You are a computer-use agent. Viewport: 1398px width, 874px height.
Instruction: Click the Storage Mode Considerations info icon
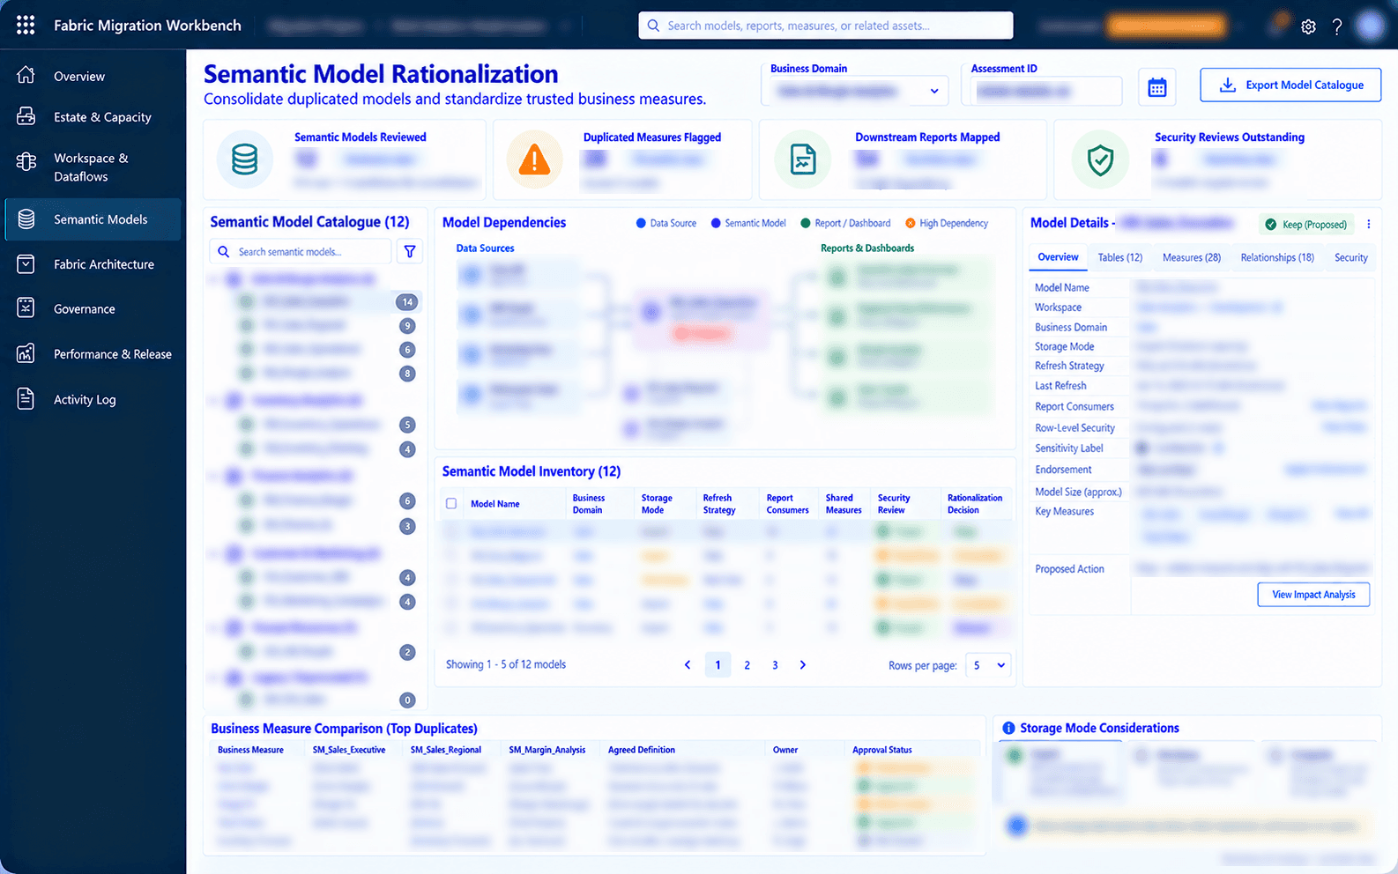coord(1008,729)
